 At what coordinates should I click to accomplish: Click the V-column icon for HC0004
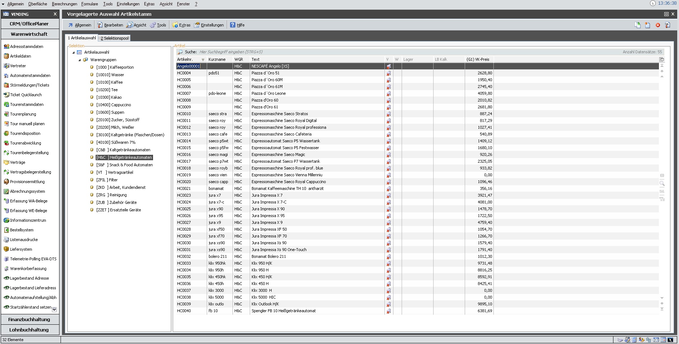(x=388, y=73)
